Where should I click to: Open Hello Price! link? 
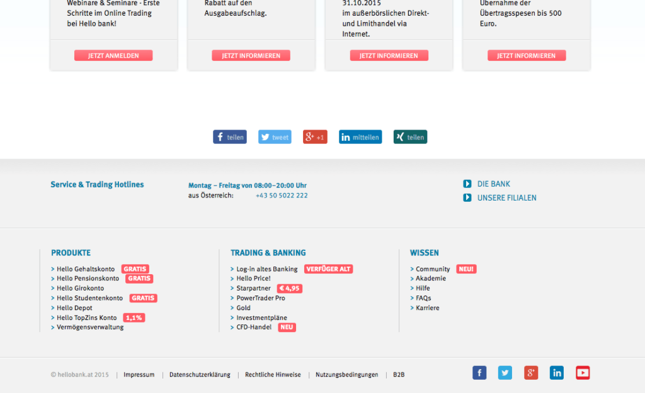click(x=253, y=279)
